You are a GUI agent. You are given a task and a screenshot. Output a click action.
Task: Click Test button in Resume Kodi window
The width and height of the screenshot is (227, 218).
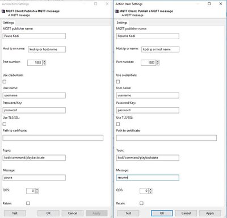pos(128,213)
